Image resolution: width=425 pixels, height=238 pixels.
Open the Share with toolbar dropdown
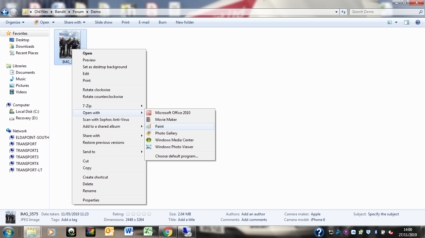[x=74, y=22]
